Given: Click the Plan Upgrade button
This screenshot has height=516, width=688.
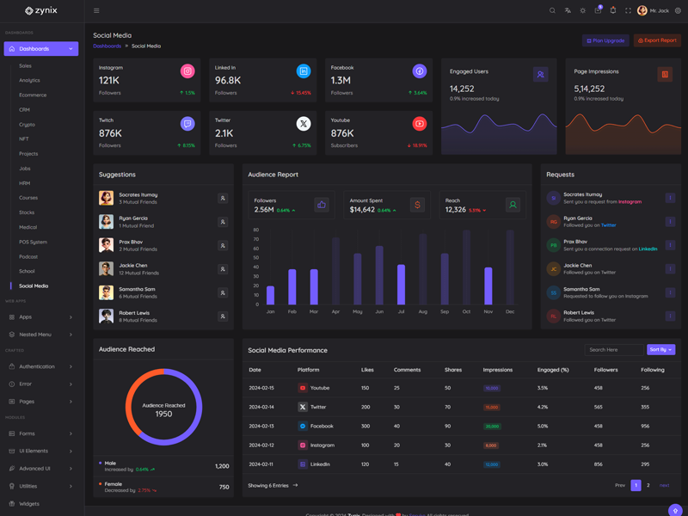Looking at the screenshot, I should coord(605,40).
